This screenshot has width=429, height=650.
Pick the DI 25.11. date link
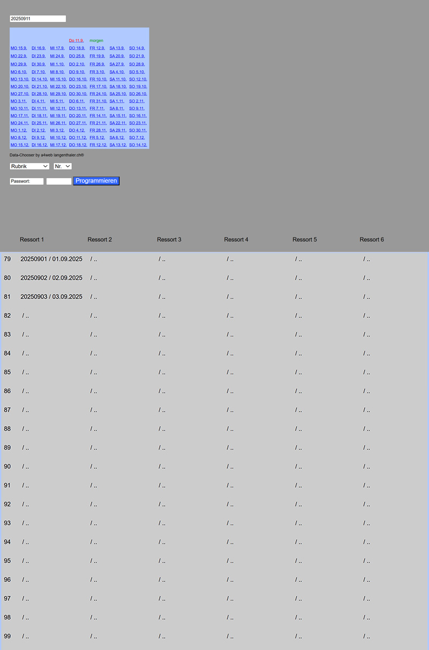[39, 123]
